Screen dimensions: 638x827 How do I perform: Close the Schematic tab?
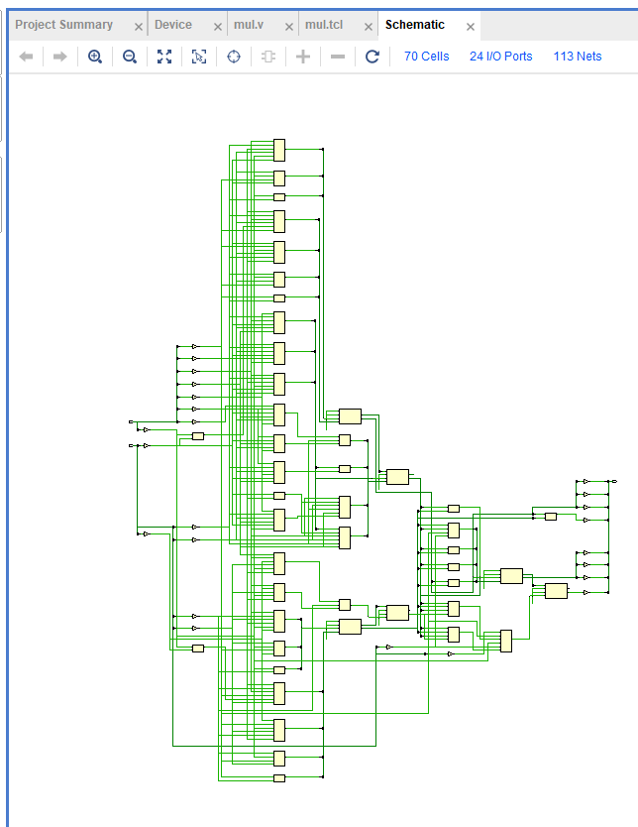point(471,27)
